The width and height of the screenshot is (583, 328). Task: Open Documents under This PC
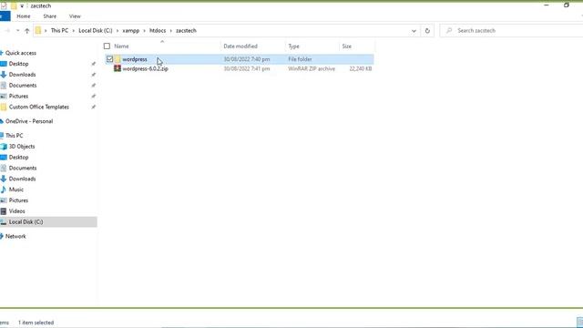23,168
